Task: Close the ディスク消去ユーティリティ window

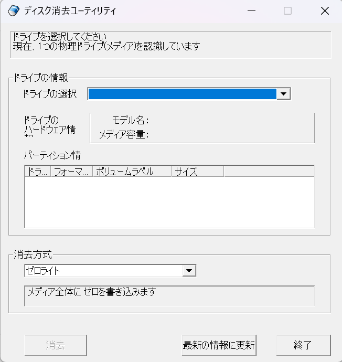Action: pyautogui.click(x=325, y=10)
